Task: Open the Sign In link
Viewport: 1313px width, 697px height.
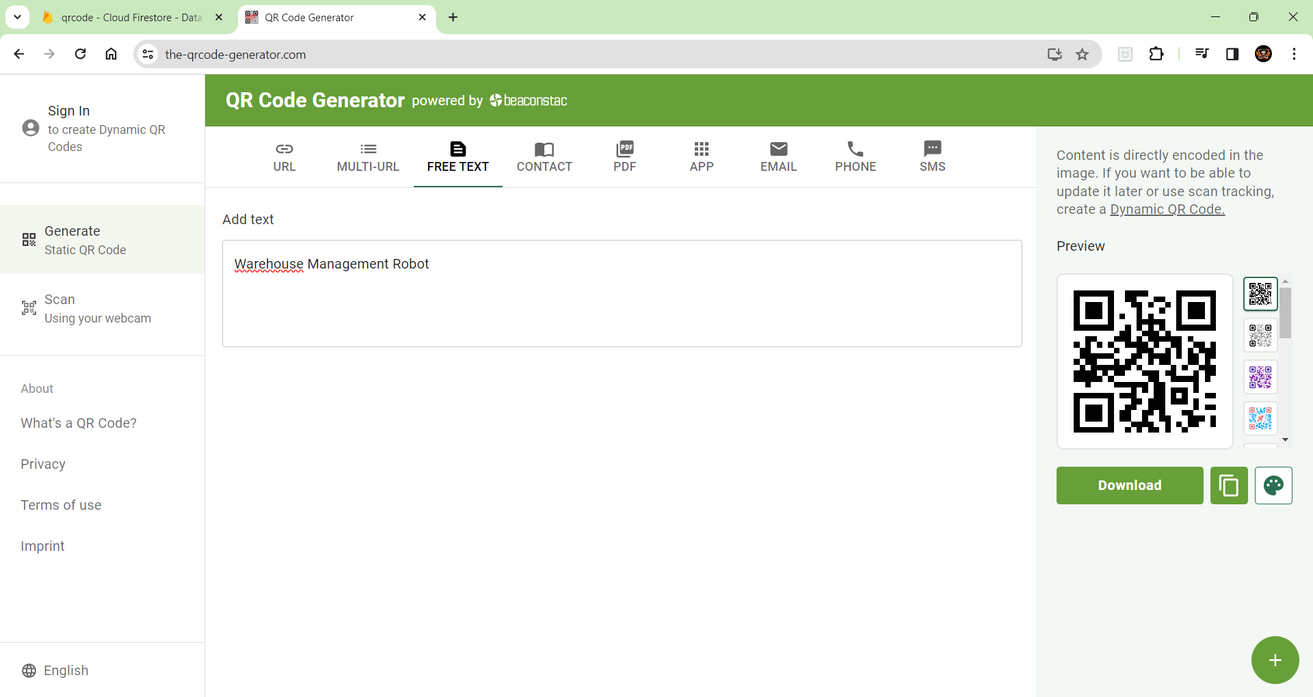Action: 69,111
